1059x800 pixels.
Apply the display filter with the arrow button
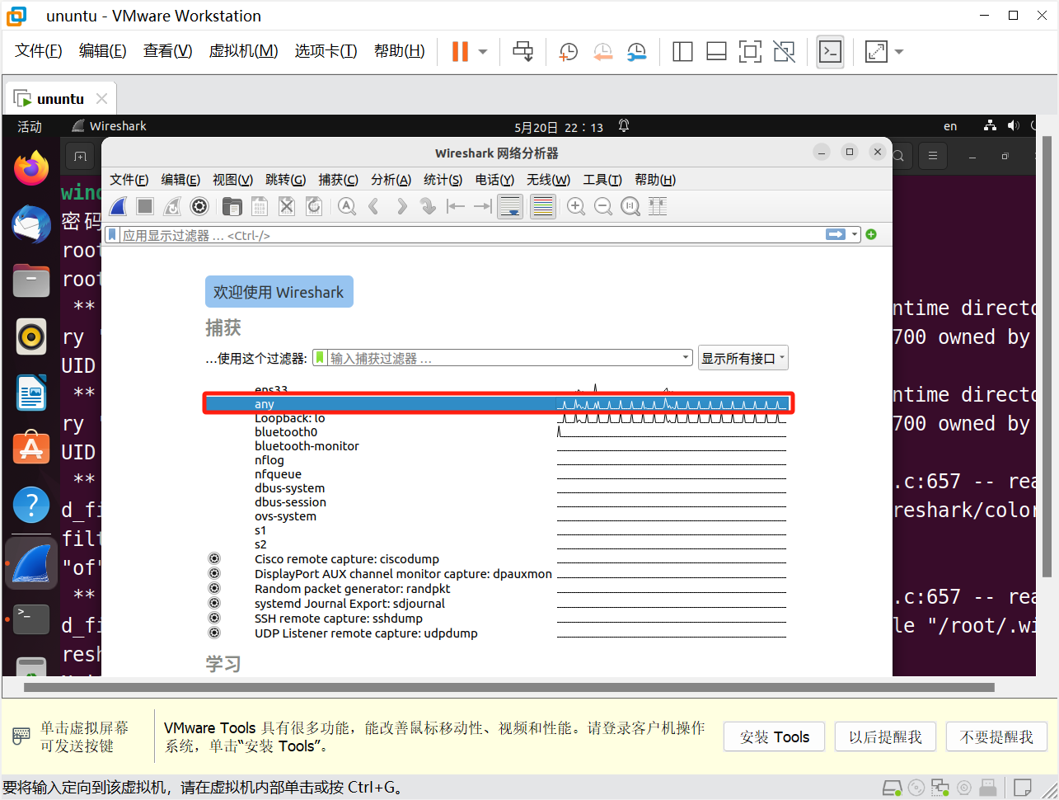pyautogui.click(x=836, y=235)
